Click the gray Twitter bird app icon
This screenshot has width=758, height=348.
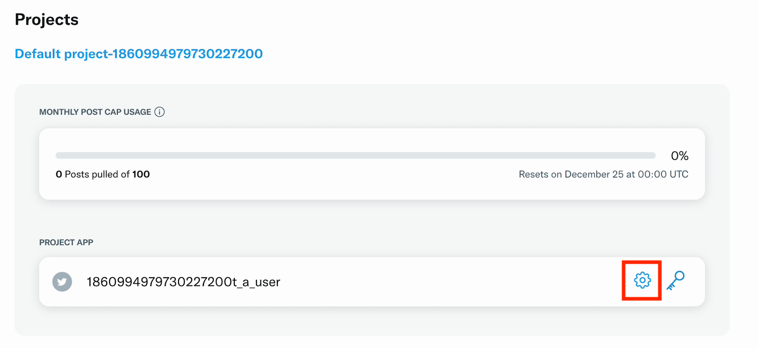pos(62,282)
